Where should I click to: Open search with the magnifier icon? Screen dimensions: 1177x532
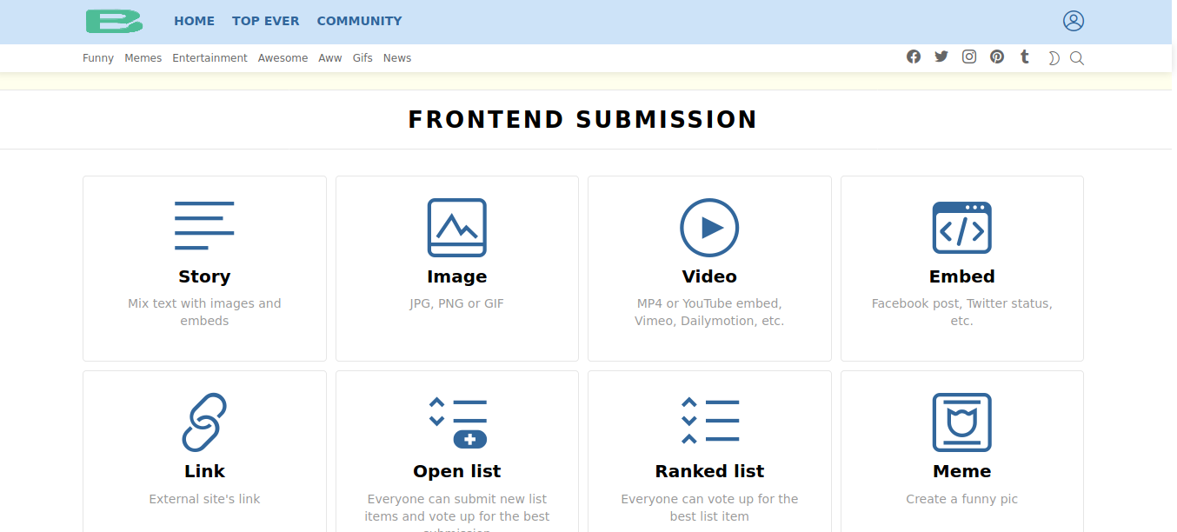click(x=1077, y=58)
